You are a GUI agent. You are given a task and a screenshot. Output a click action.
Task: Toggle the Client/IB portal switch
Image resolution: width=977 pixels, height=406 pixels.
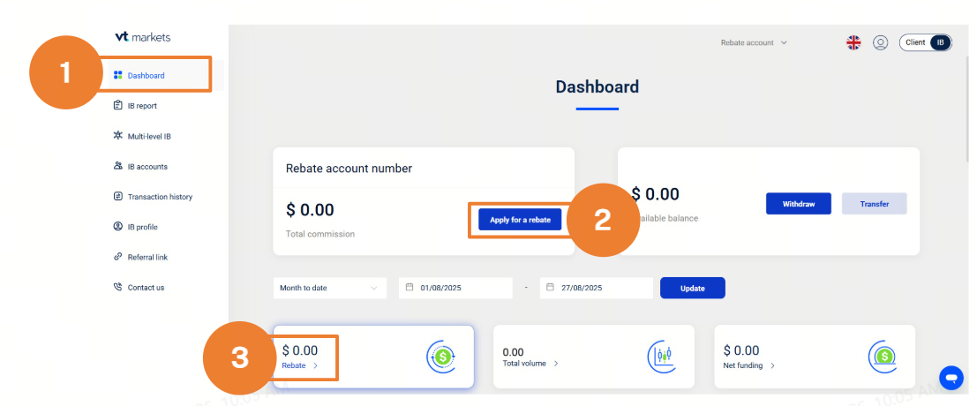[925, 42]
